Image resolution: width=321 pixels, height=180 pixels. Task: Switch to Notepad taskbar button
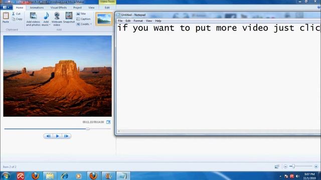click(x=123, y=175)
